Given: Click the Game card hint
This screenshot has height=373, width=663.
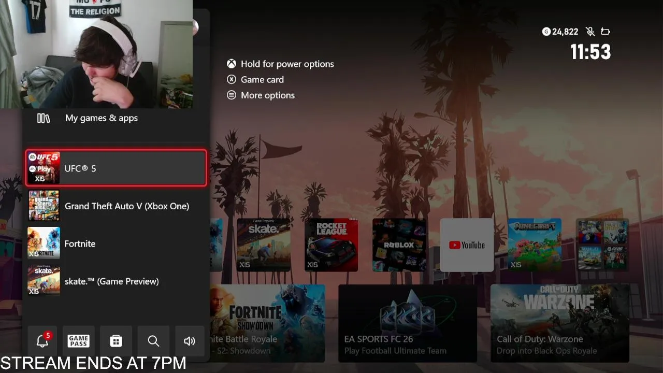Looking at the screenshot, I should (x=262, y=80).
